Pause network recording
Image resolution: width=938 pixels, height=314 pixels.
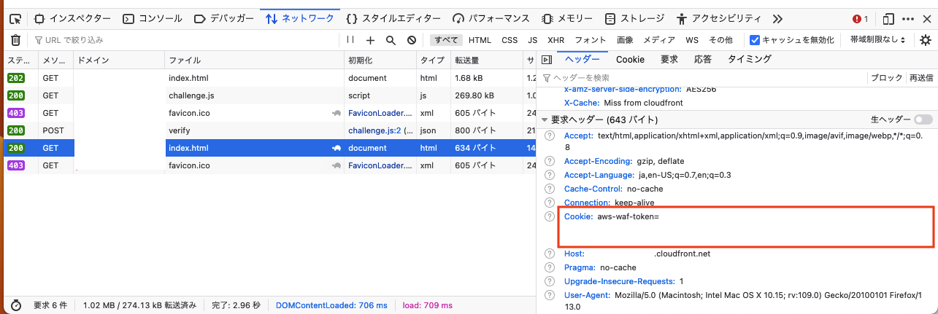click(351, 40)
